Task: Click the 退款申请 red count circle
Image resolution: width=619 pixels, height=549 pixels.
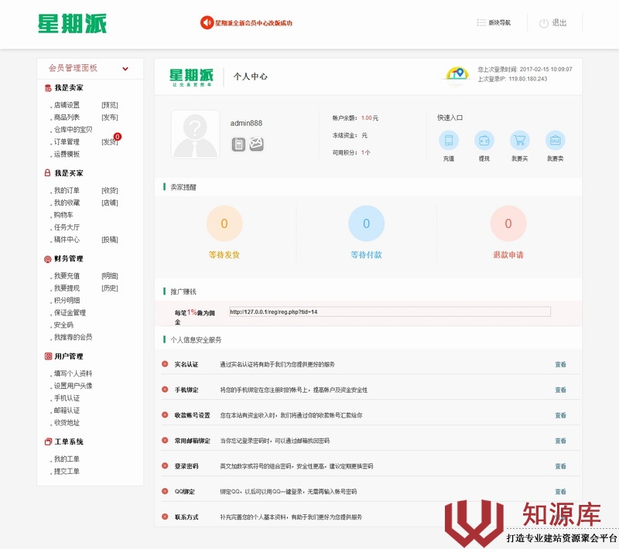Action: click(508, 223)
